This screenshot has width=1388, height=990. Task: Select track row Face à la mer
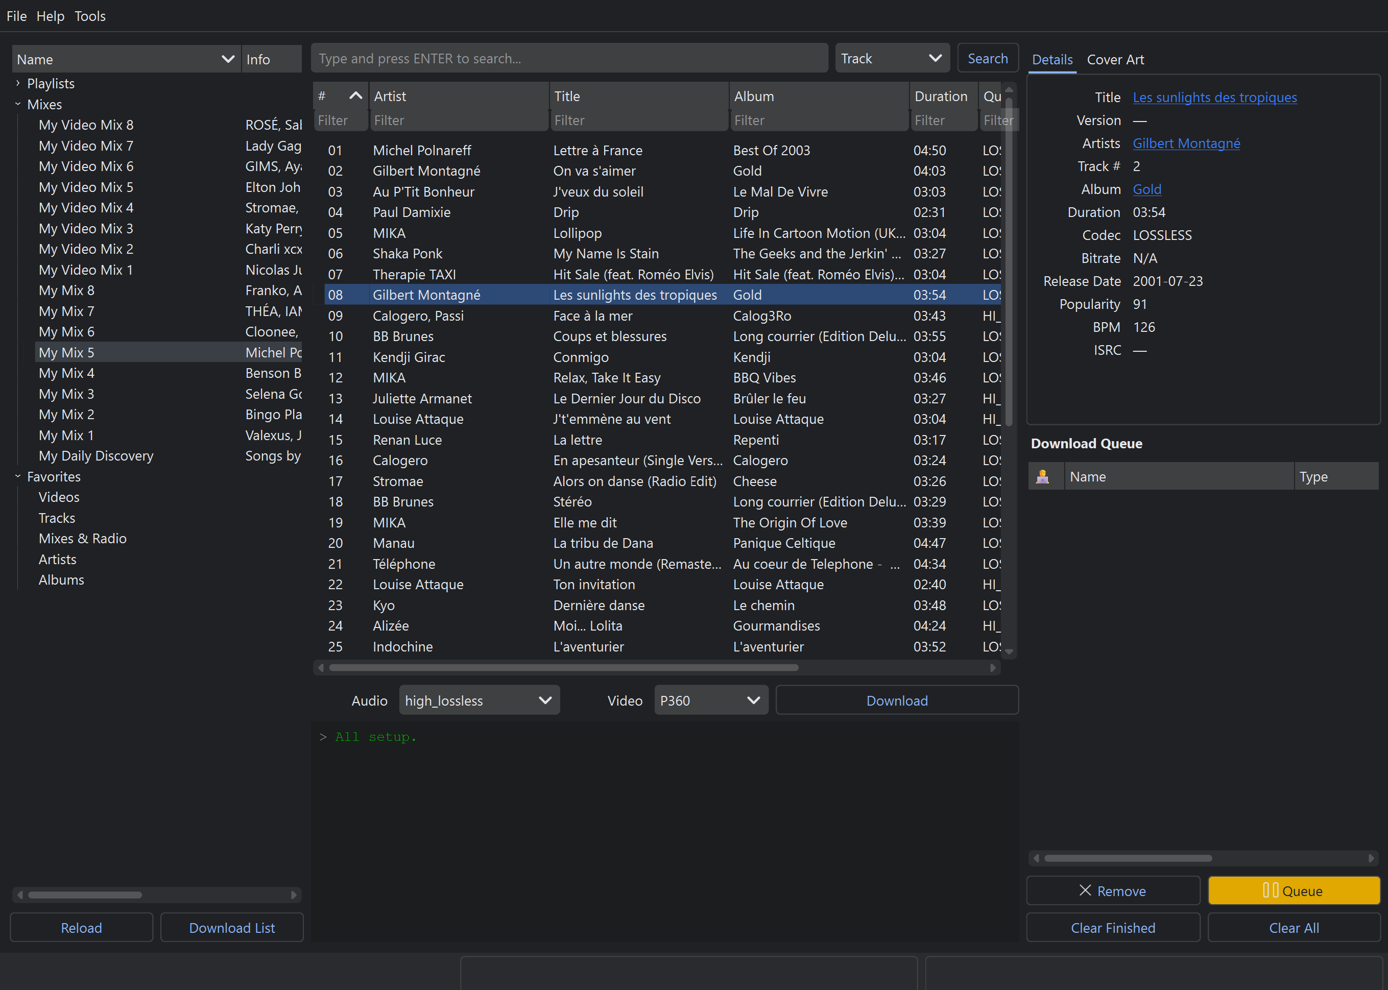(662, 316)
